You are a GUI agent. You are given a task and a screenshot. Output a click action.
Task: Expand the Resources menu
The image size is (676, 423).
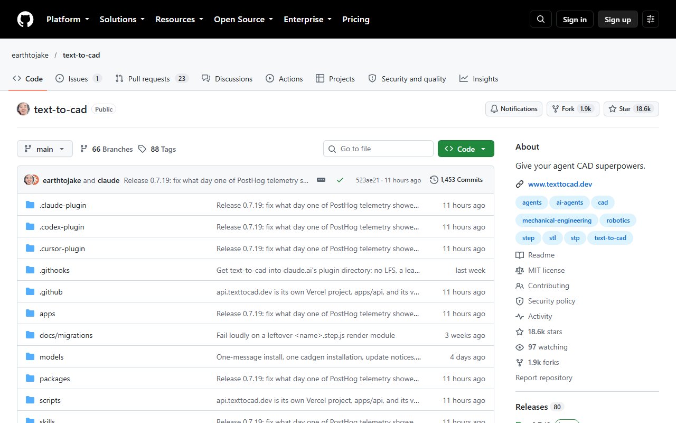click(x=179, y=19)
